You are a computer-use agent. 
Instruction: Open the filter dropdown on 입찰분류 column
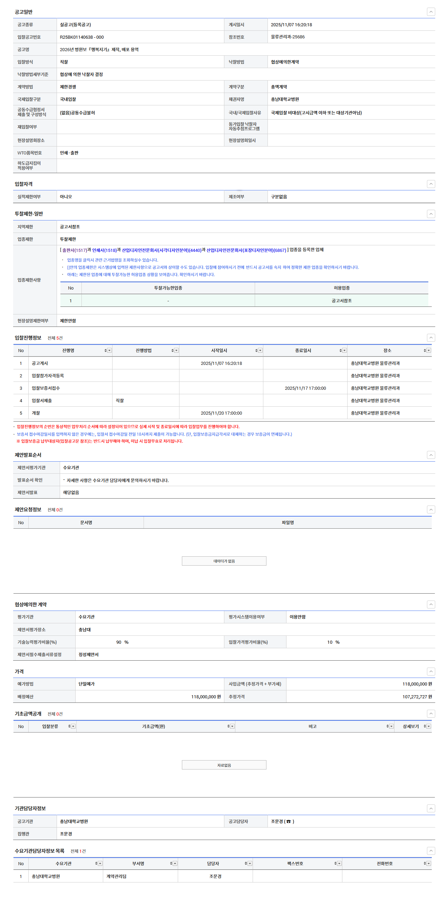point(74,726)
